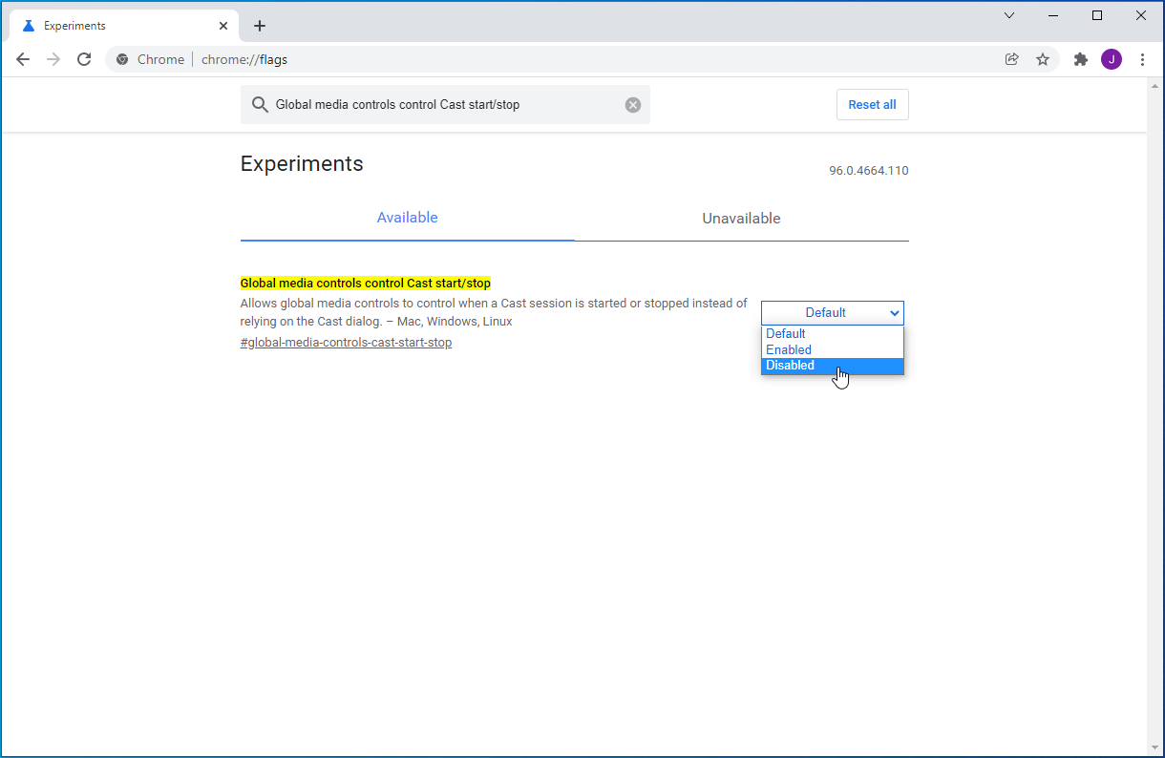Click the back navigation arrow
The width and height of the screenshot is (1165, 758).
click(23, 59)
